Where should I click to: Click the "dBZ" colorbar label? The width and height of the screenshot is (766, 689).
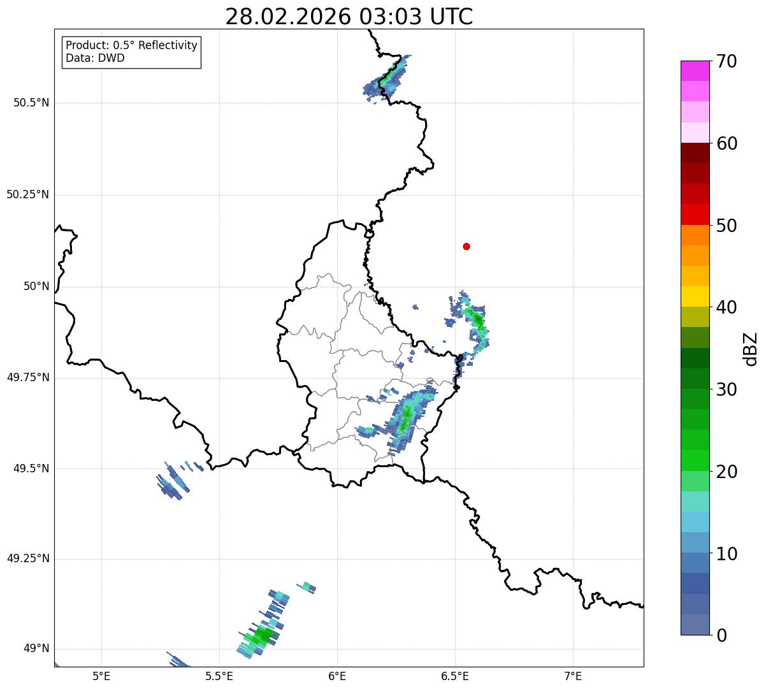point(750,348)
